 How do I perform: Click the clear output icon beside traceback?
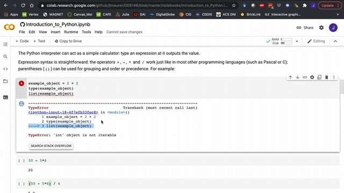(21, 103)
